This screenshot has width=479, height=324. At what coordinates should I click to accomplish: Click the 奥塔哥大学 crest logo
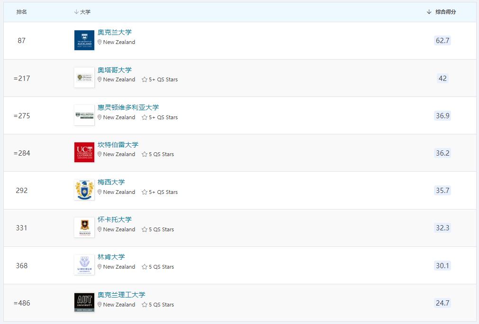(84, 78)
